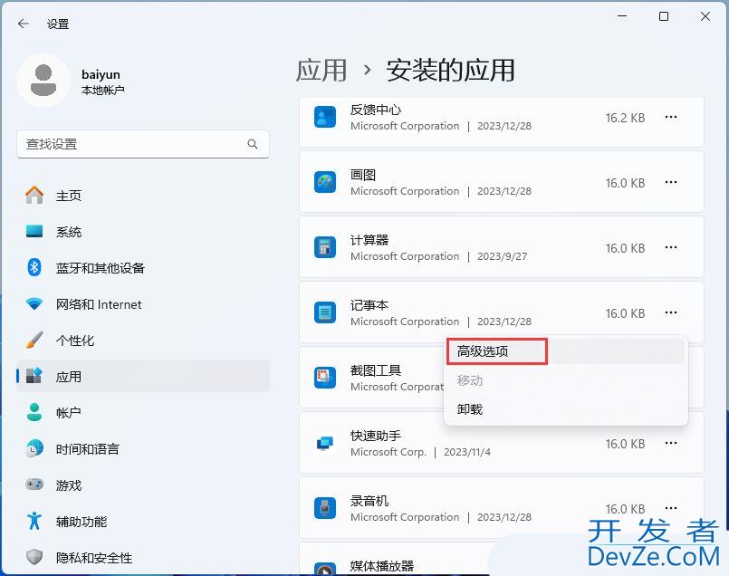
Task: Go back with the arrow button
Action: point(24,24)
